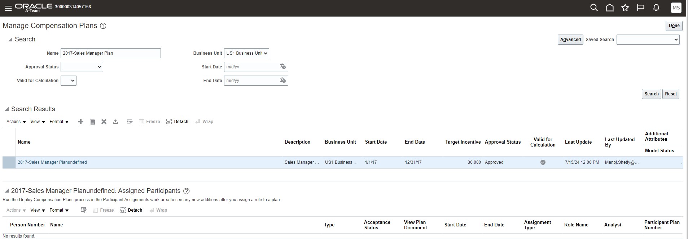Click the Start Date input field
This screenshot has width=688, height=239.
pyautogui.click(x=251, y=67)
